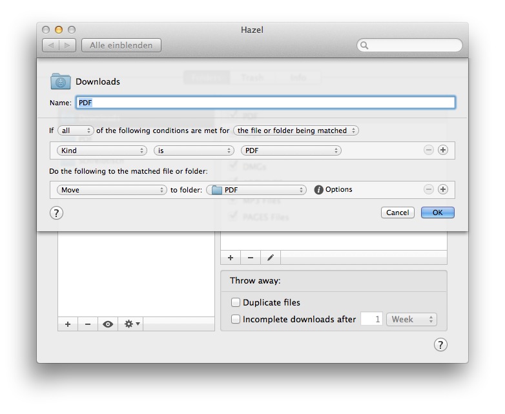Click the Options info icon
This screenshot has width=505, height=414.
point(318,190)
